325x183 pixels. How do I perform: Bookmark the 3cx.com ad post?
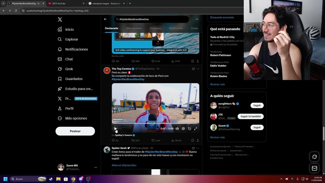pos(193,61)
